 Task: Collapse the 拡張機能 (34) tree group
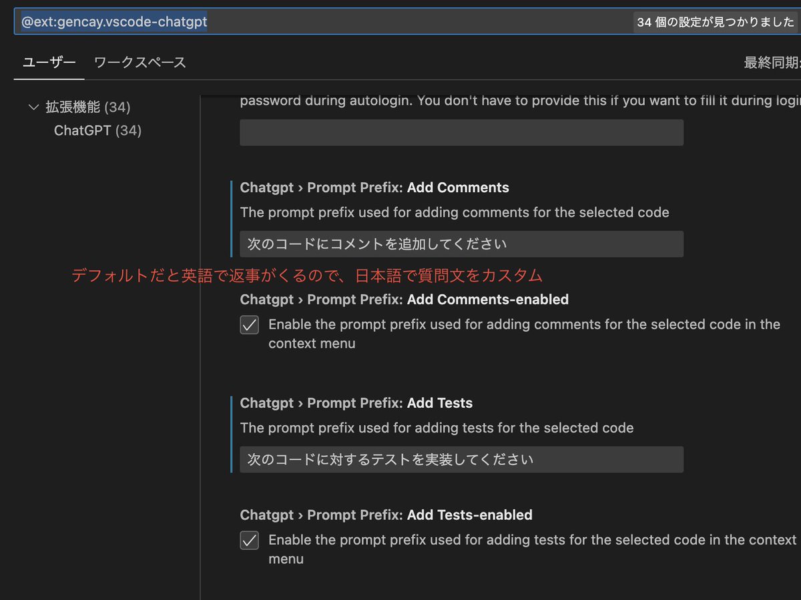point(34,107)
